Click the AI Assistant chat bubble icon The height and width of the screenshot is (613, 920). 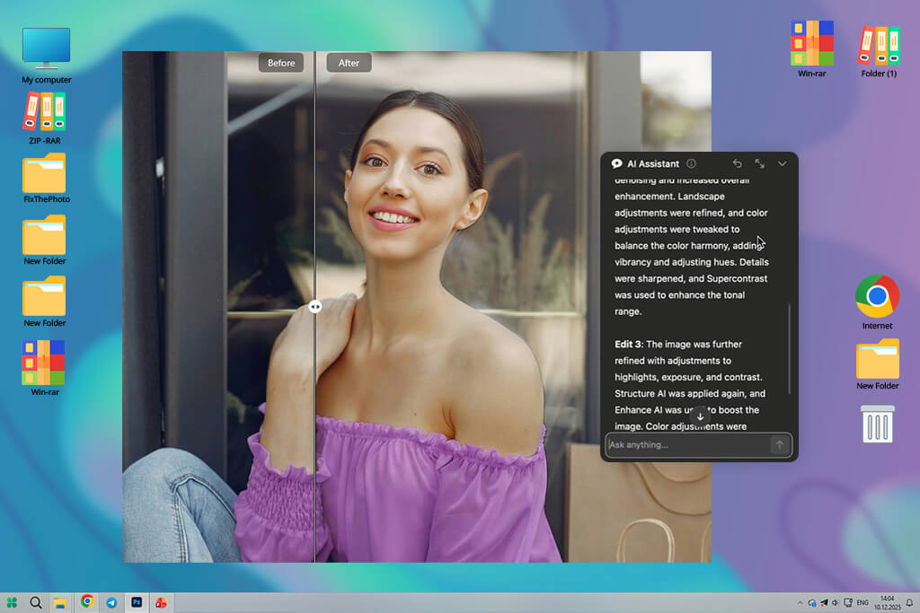[616, 163]
